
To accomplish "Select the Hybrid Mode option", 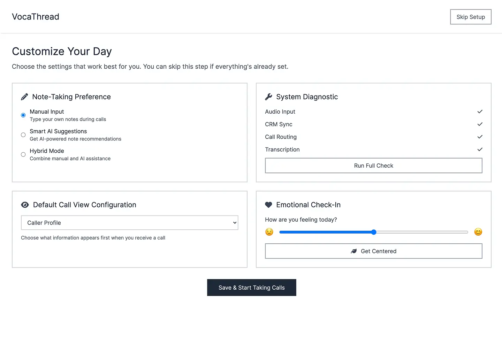I will click(x=23, y=154).
